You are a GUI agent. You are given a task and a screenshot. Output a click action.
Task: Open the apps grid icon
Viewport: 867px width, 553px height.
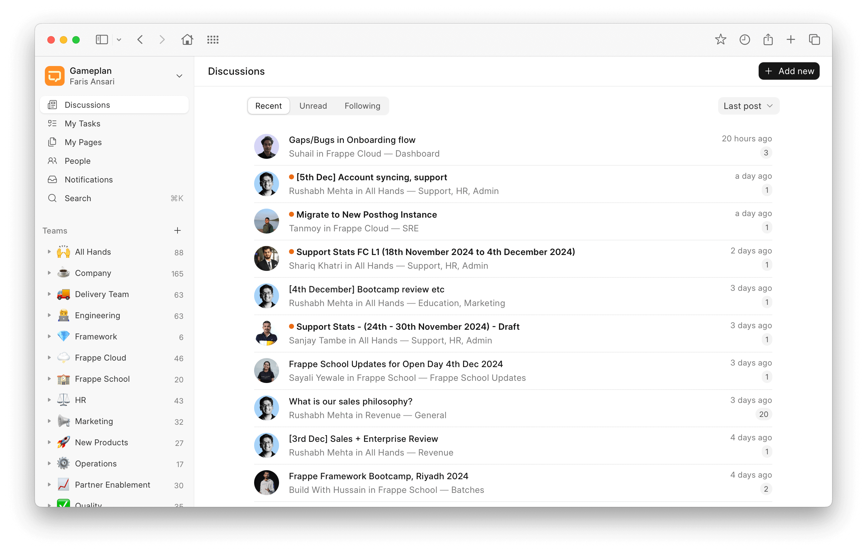(x=213, y=40)
